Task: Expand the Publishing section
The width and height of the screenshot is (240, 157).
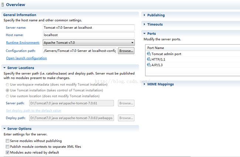Action: pos(144,15)
